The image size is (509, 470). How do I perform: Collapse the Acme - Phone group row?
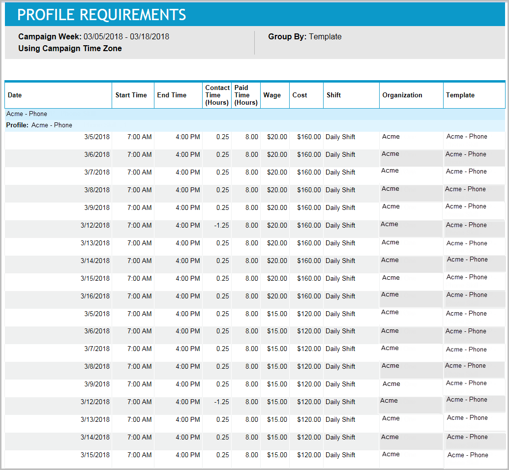tap(27, 114)
